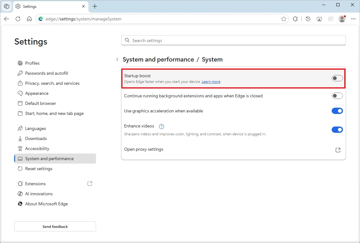Screen dimensions: 360x243
Task: Open the Learn more link
Action: tap(211, 82)
